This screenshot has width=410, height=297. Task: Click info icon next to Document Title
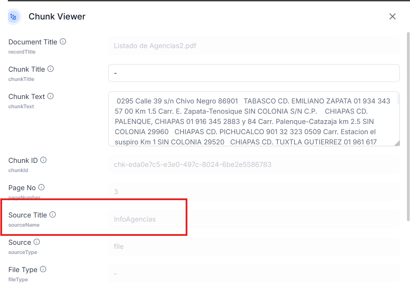[x=63, y=42]
